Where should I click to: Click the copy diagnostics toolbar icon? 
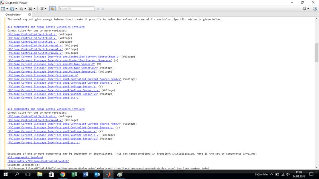pos(21,9)
